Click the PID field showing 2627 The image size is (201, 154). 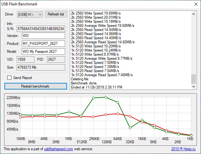[56, 59]
